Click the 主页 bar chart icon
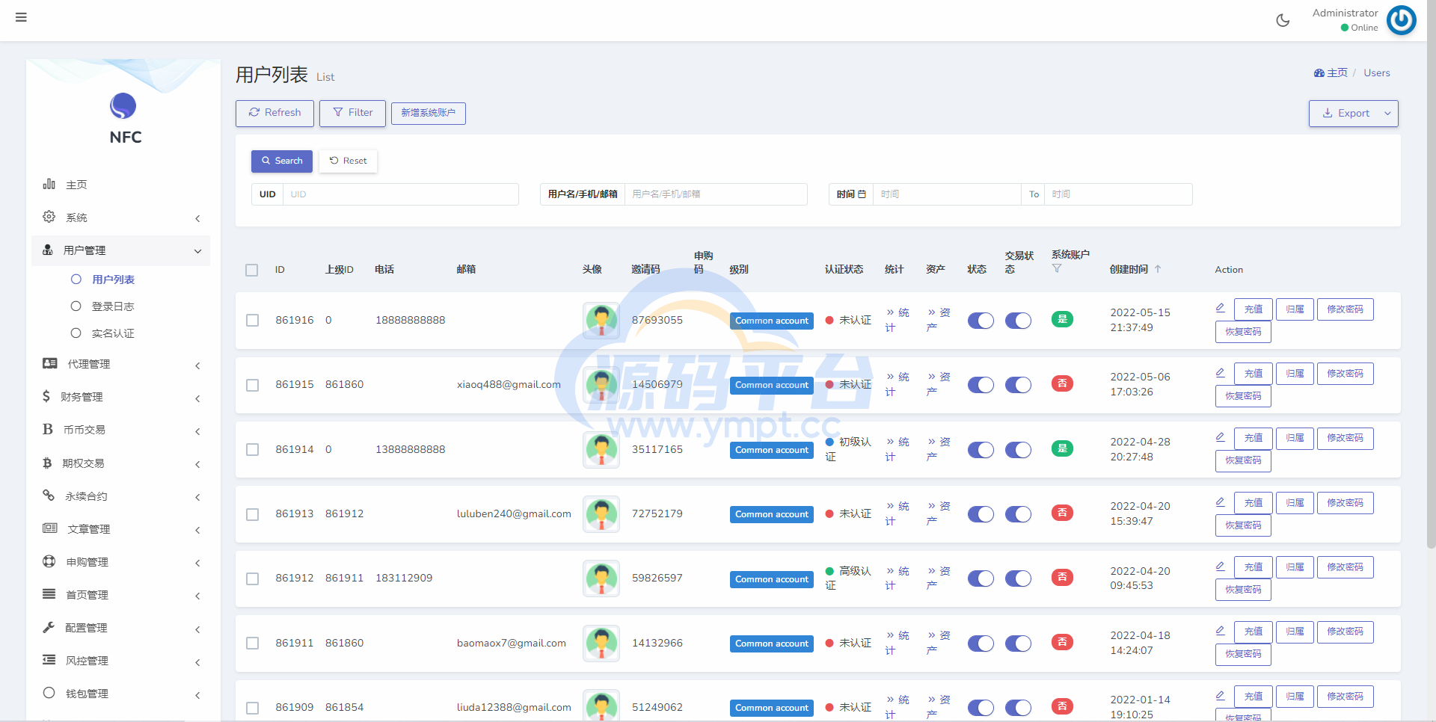 (49, 184)
